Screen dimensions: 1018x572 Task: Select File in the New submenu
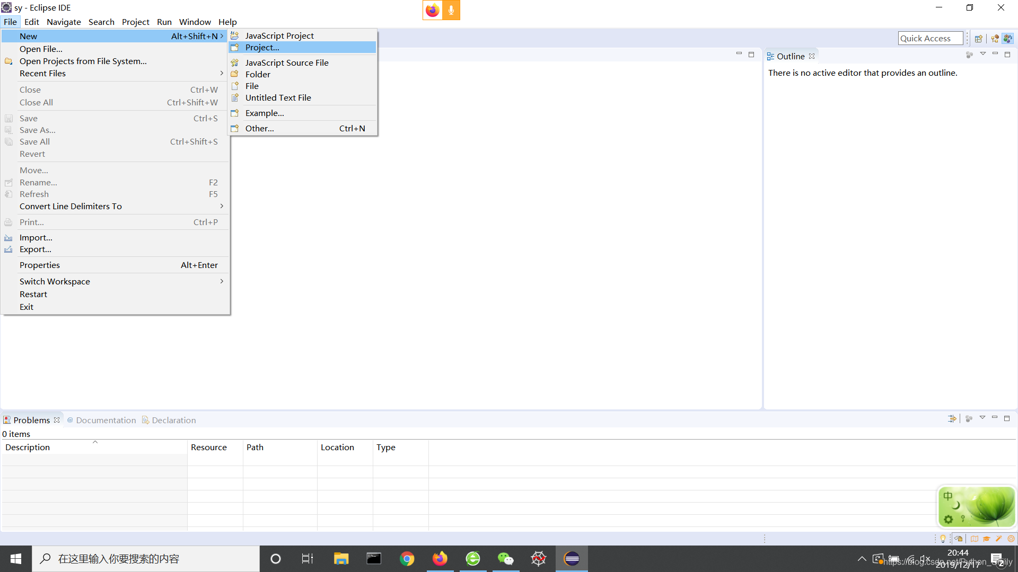(303, 86)
